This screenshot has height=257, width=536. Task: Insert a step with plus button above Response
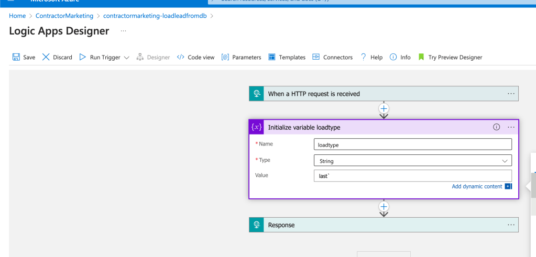(384, 206)
